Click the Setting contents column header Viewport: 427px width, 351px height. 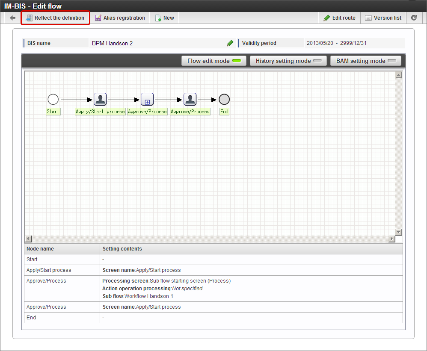(x=251, y=249)
